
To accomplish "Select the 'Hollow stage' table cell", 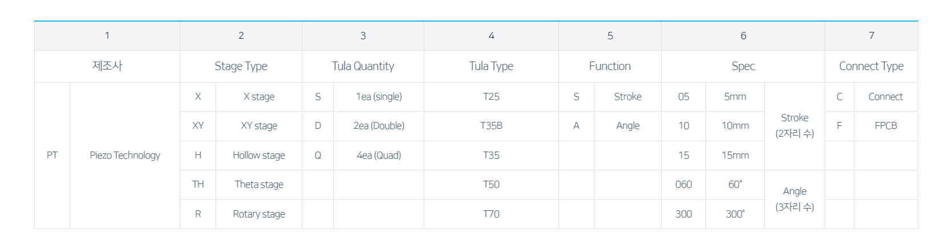I will pos(259,155).
